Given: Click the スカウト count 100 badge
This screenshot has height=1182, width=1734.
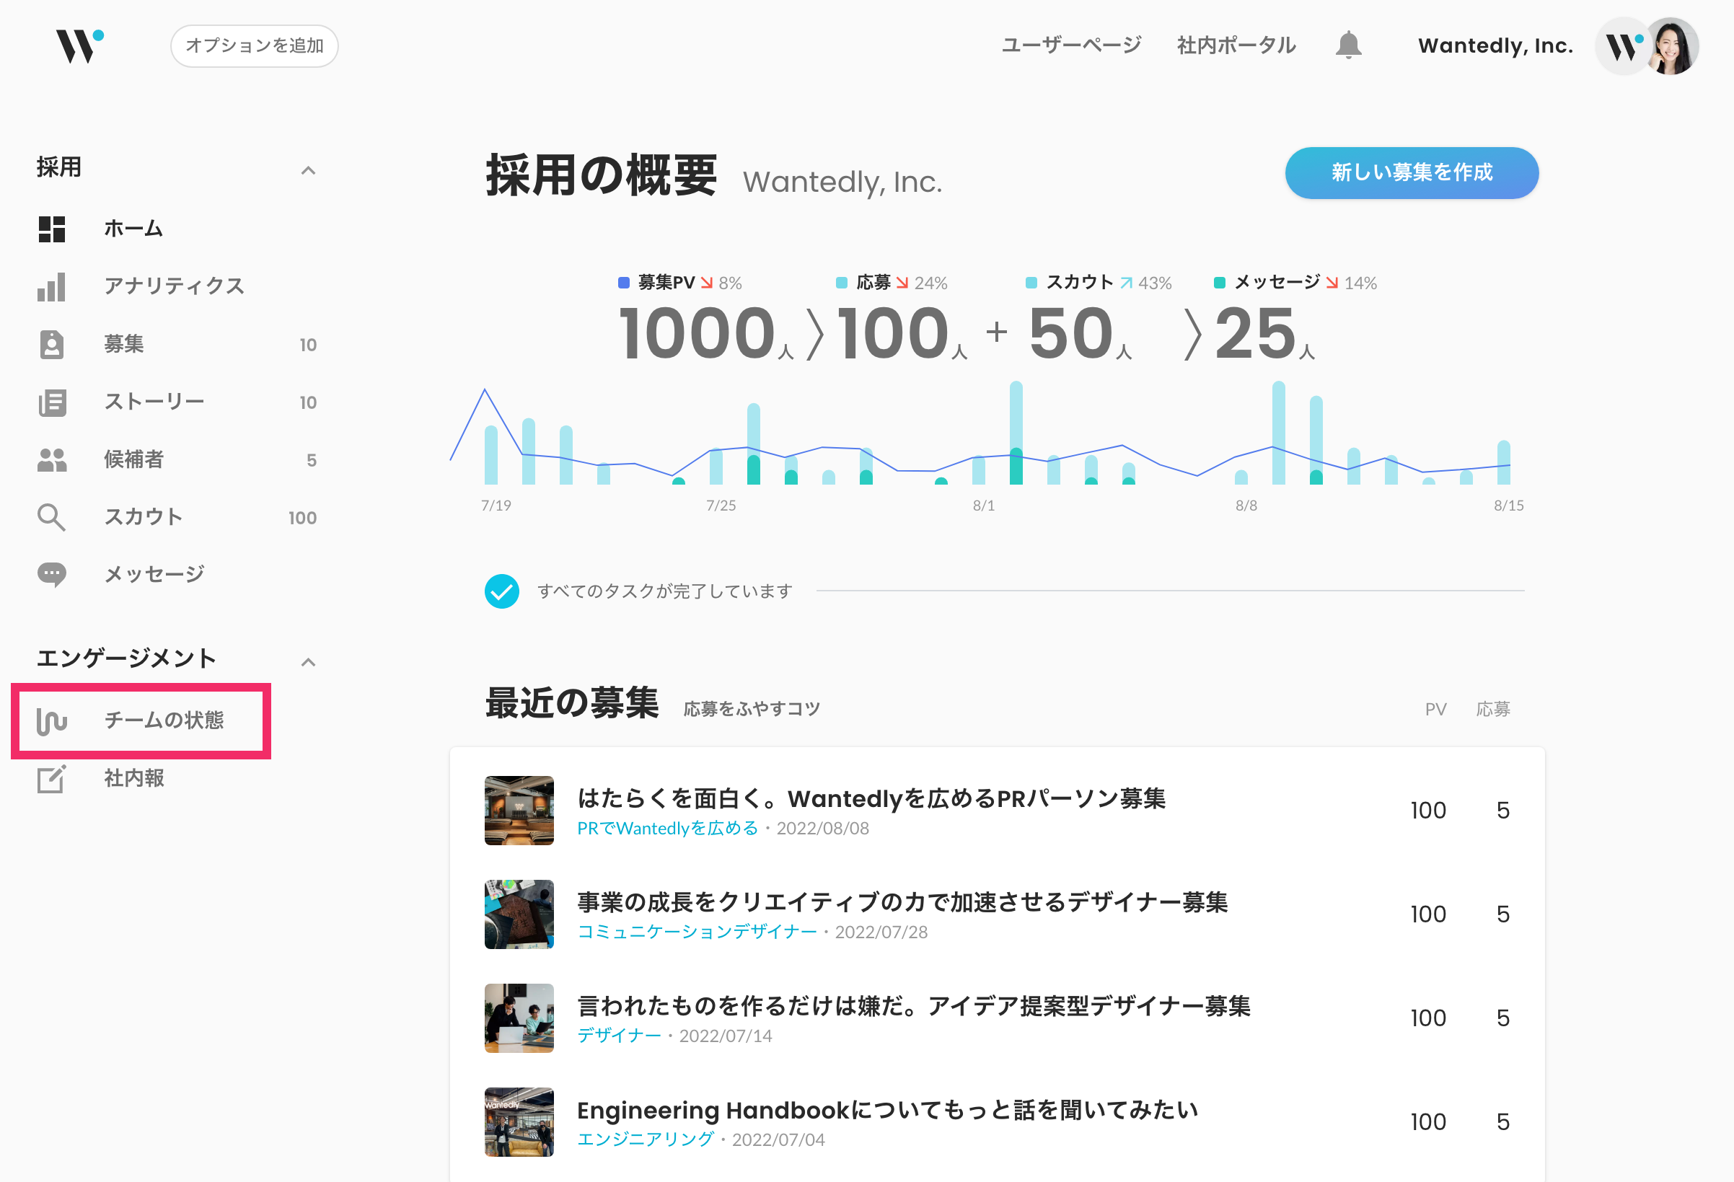Looking at the screenshot, I should pyautogui.click(x=302, y=518).
